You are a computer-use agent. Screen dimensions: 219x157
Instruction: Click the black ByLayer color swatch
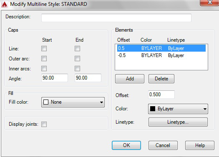pyautogui.click(x=153, y=109)
